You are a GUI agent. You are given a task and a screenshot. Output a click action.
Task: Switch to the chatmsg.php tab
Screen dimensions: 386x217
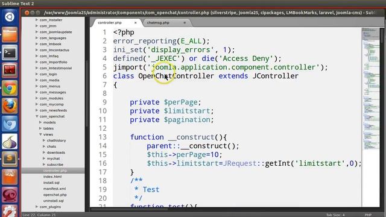click(x=158, y=23)
